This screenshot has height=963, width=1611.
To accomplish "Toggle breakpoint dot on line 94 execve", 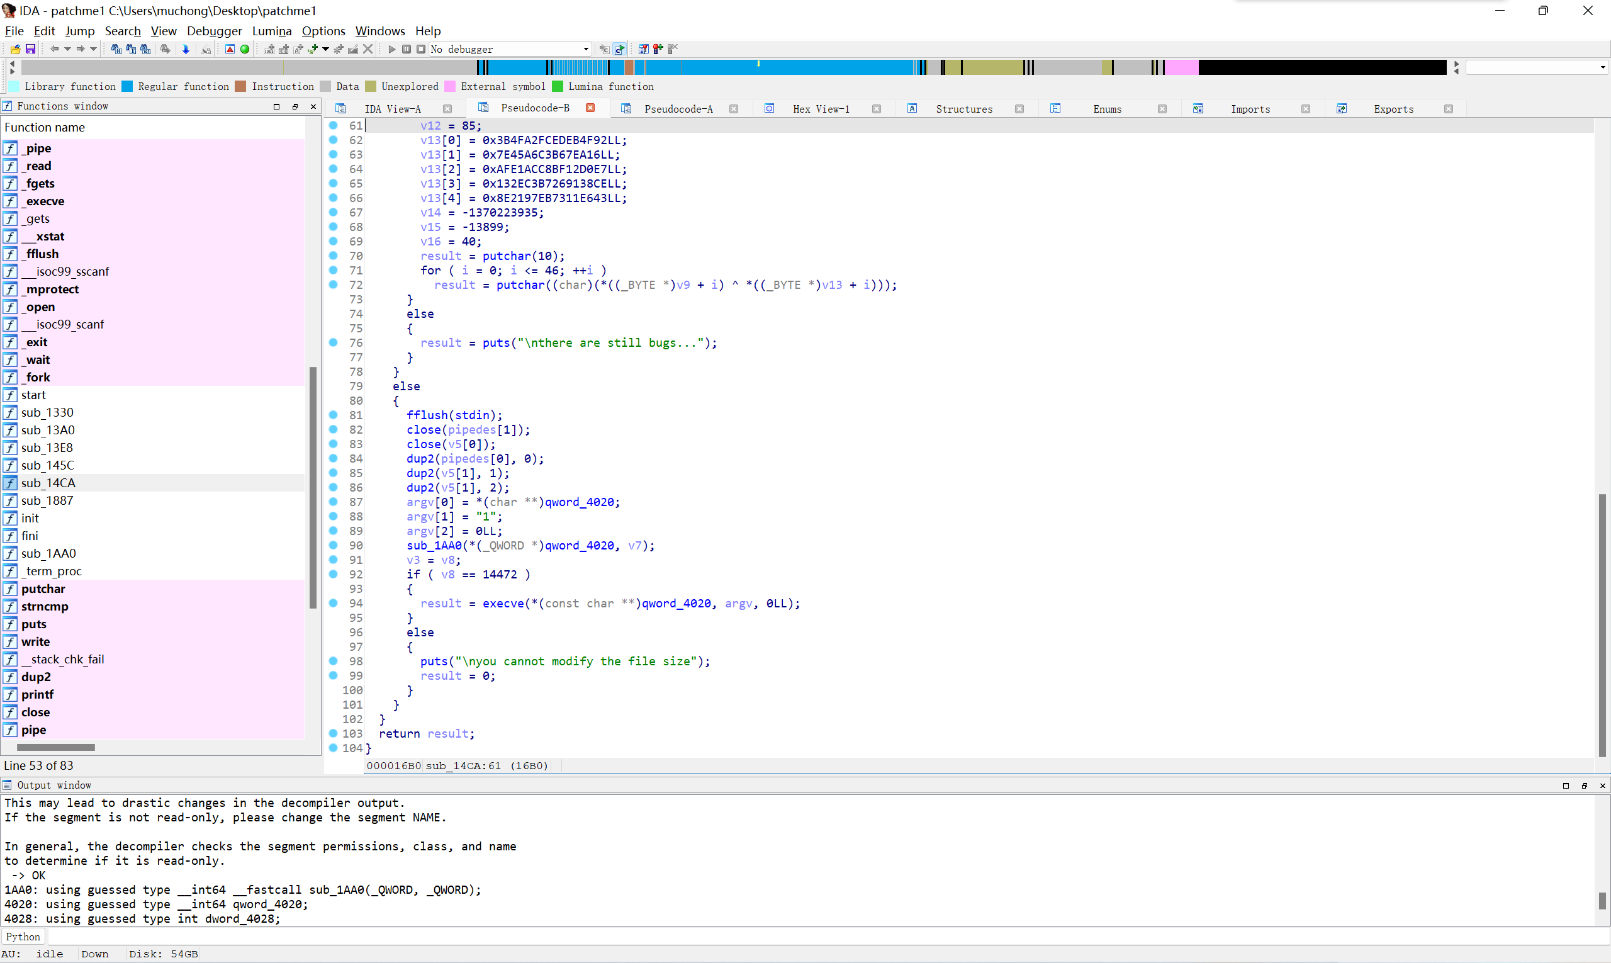I will (x=333, y=603).
